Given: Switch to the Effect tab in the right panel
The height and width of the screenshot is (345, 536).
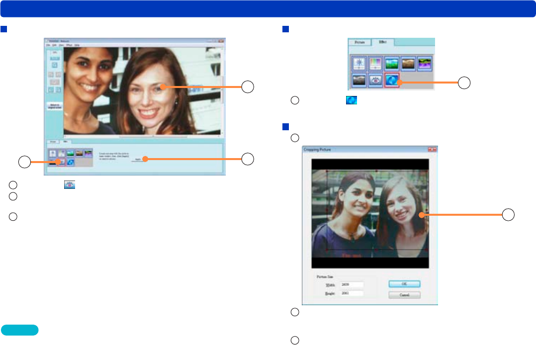Looking at the screenshot, I should pos(383,42).
